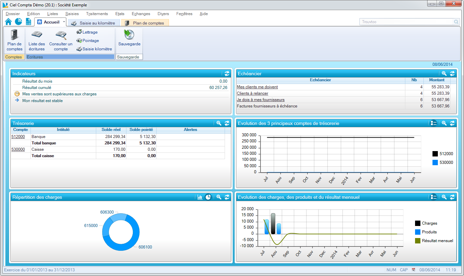Image resolution: width=464 pixels, height=276 pixels.
Task: Click the calculator sheet toolbar icon
Action: 28,22
